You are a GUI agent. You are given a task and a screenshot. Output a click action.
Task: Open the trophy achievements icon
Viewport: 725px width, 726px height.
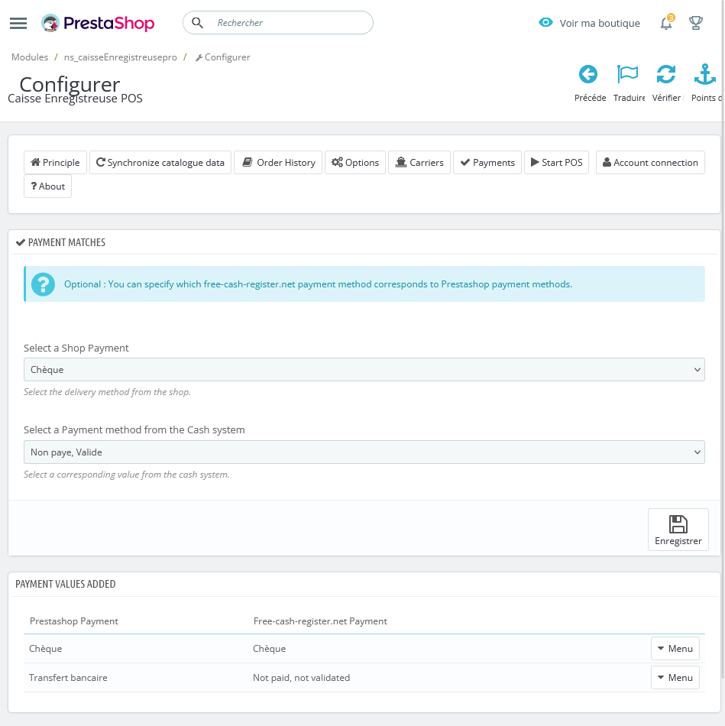point(696,23)
